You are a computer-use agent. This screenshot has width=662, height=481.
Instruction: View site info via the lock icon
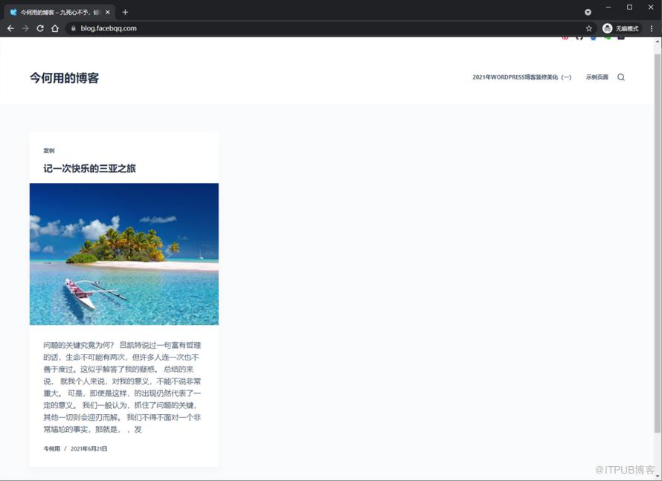point(74,28)
